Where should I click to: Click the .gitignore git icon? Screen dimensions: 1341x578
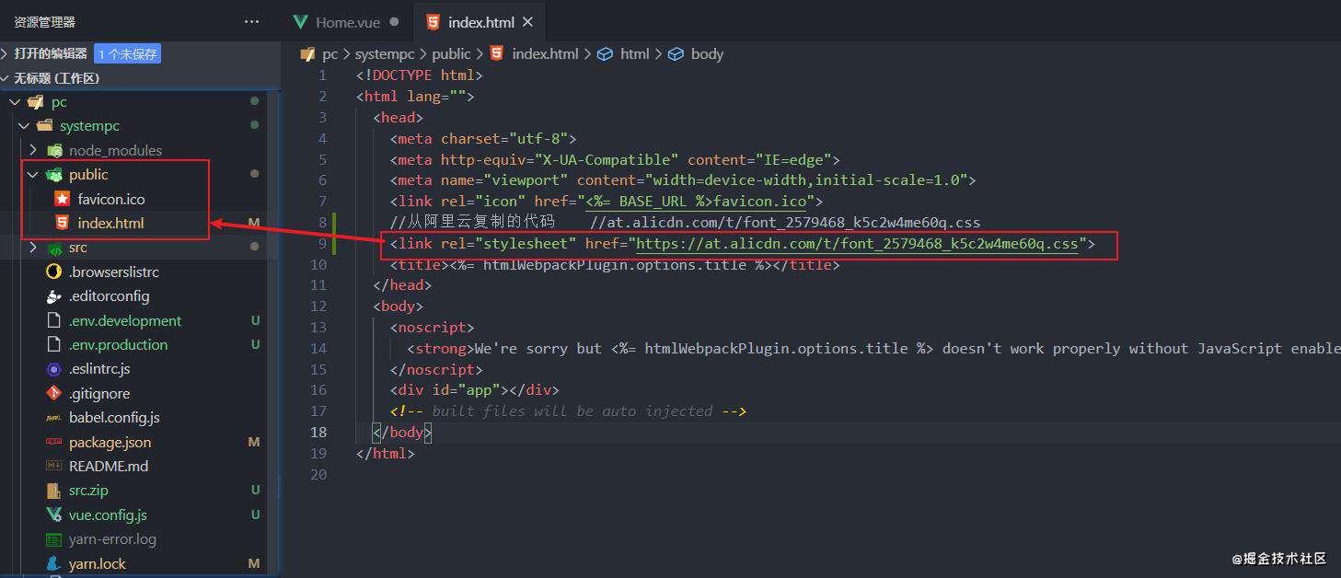click(x=53, y=393)
